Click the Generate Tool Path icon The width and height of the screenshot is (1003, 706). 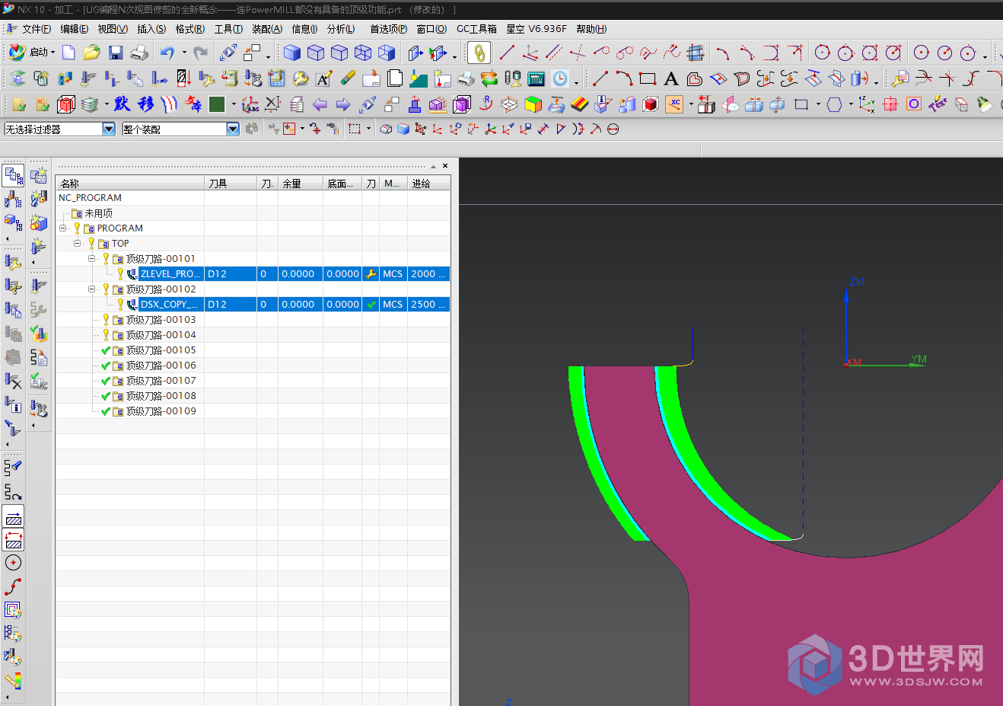coord(39,286)
